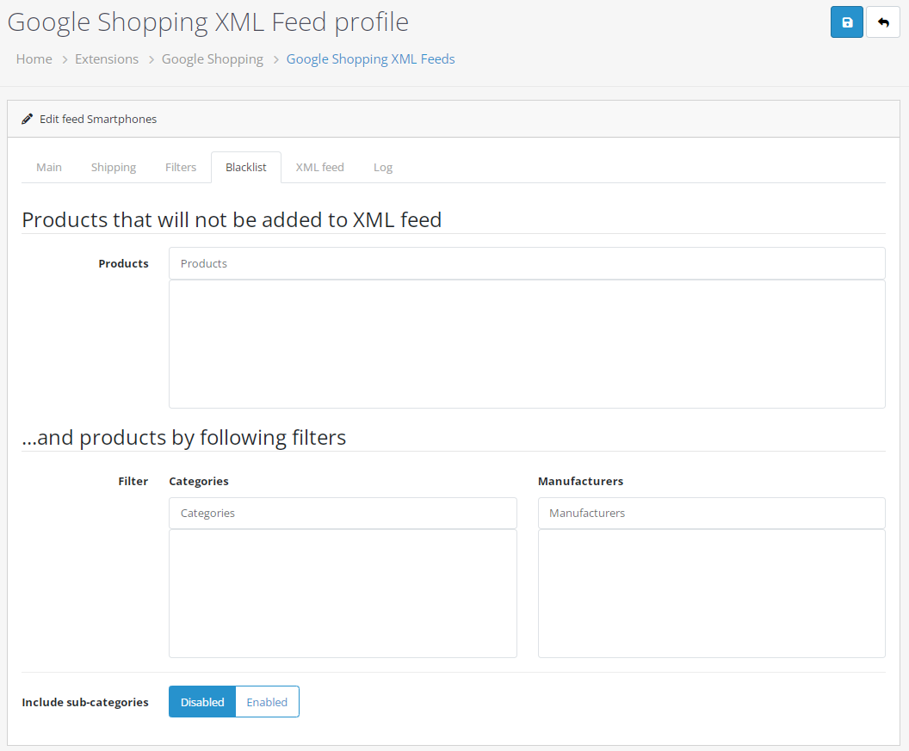Open the Google Shopping XML Feeds breadcrumb
The height and width of the screenshot is (751, 909).
370,59
